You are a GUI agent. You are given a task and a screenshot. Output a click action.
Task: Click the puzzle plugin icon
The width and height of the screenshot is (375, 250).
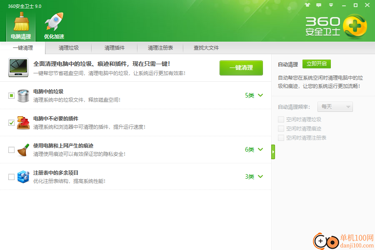23,123
